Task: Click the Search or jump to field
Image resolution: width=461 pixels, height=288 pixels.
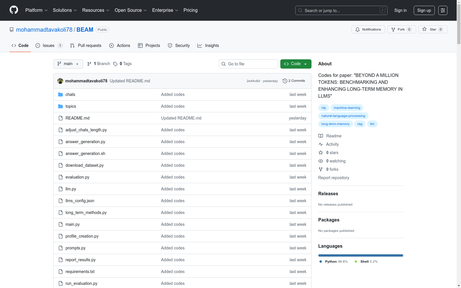Action: point(341,10)
